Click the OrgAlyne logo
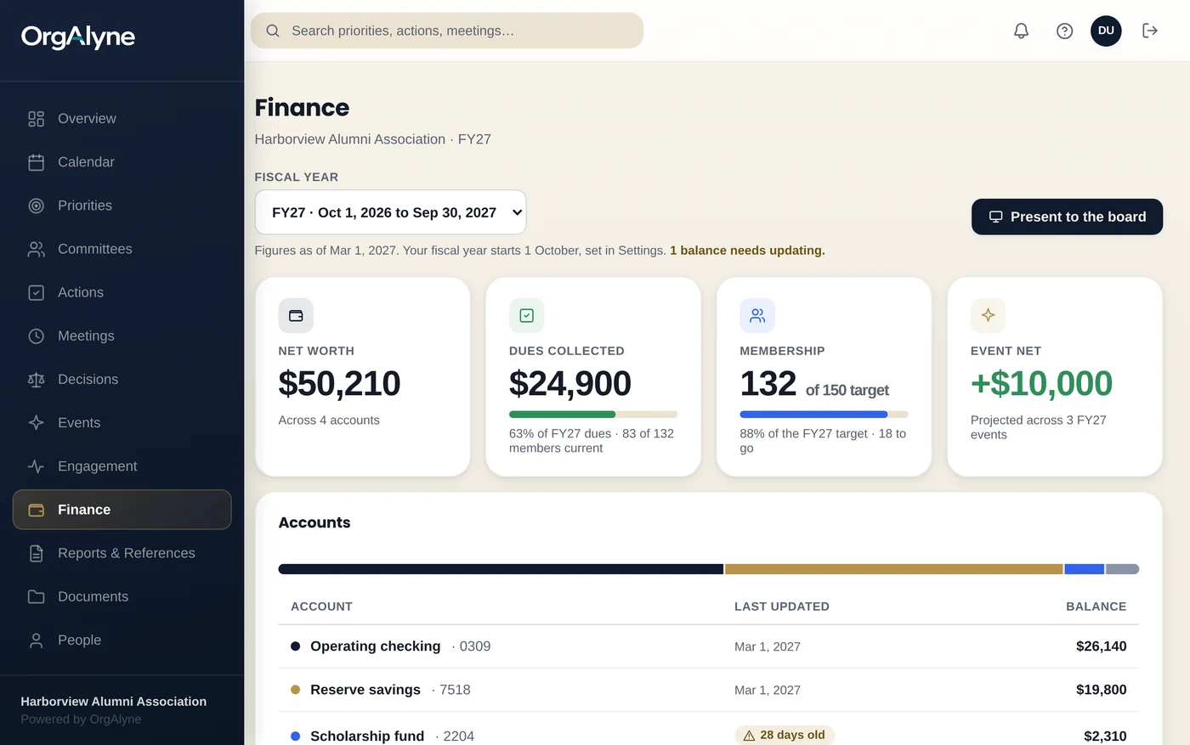The image size is (1190, 745). (x=78, y=37)
